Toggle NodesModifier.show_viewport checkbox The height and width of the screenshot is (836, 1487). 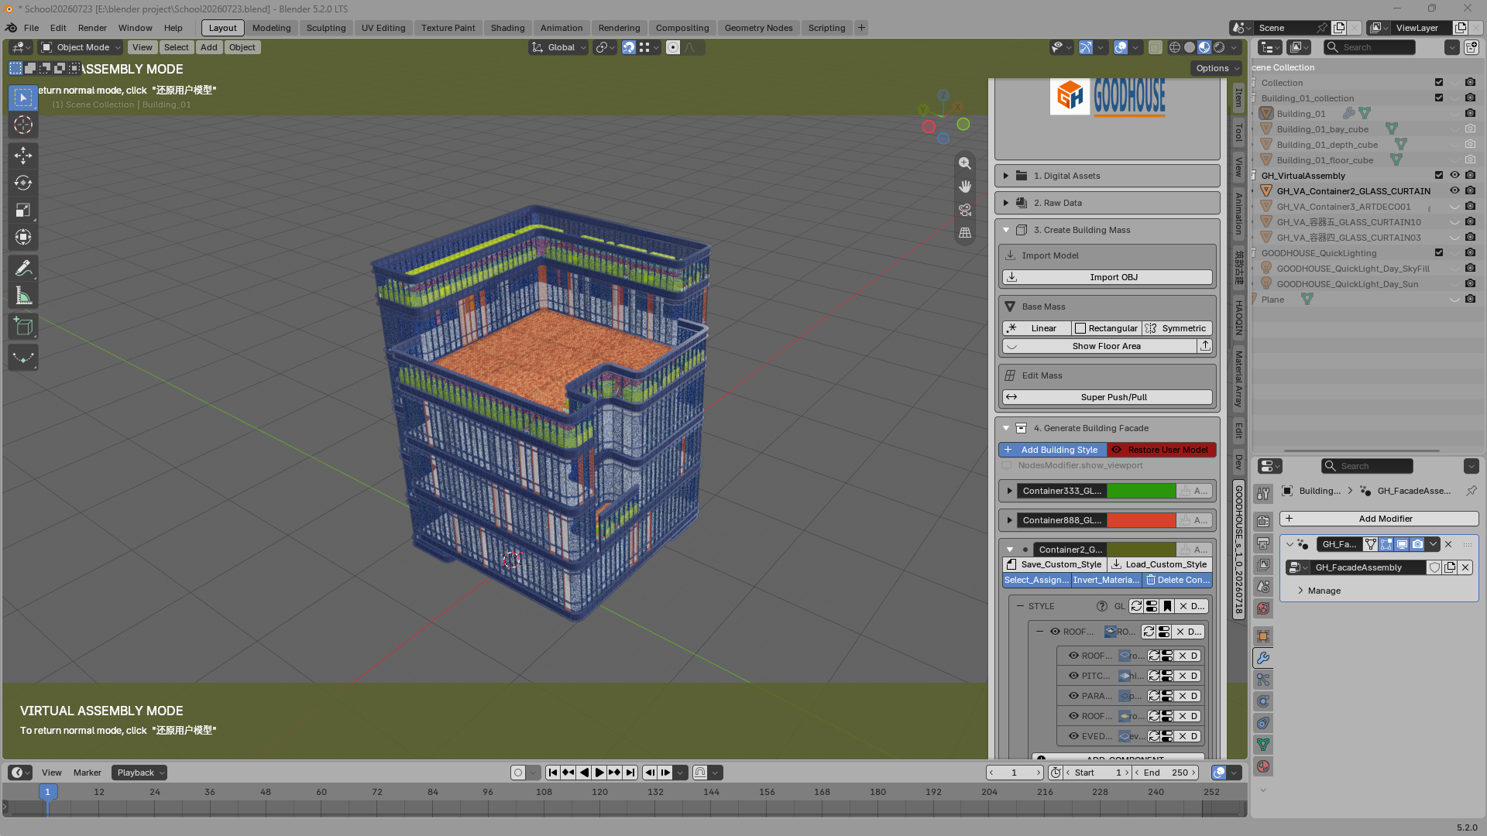pos(1007,466)
